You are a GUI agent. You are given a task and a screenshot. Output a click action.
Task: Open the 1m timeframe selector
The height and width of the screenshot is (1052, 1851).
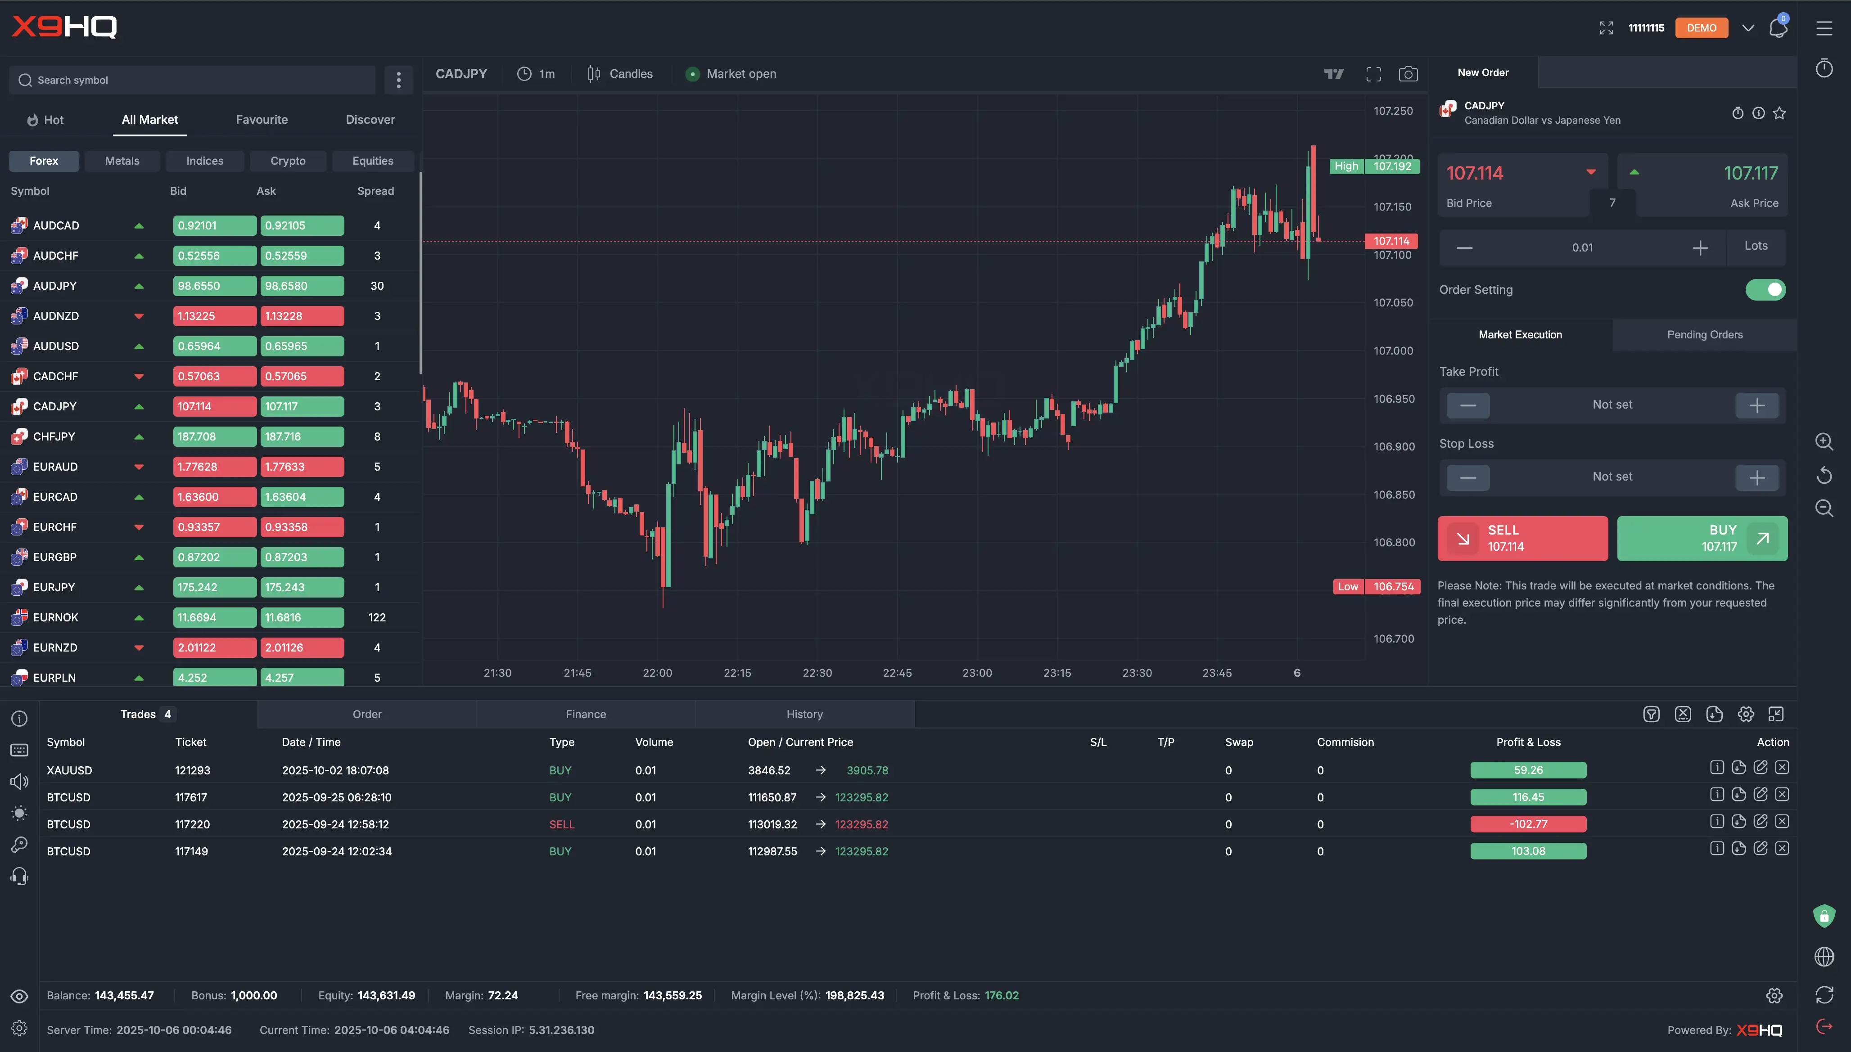(x=536, y=74)
